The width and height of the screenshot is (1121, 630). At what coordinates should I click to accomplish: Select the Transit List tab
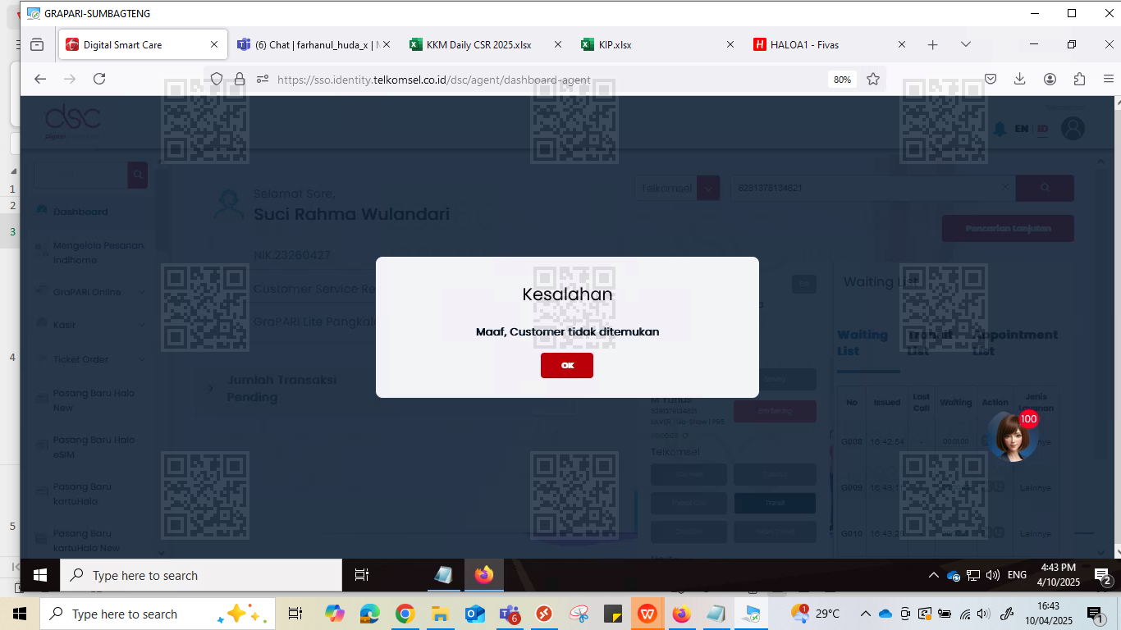[931, 343]
